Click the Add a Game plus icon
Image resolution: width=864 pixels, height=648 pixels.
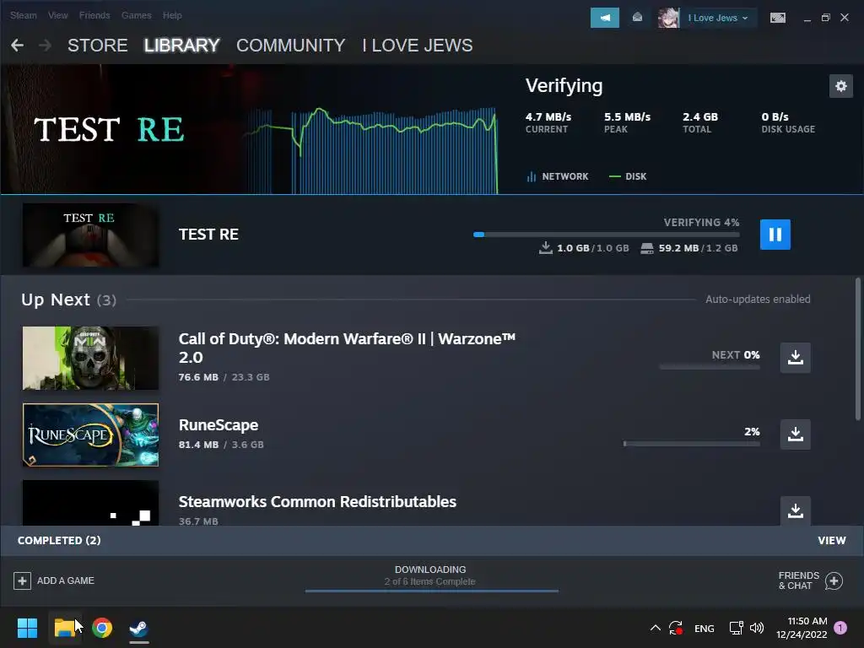pyautogui.click(x=22, y=580)
